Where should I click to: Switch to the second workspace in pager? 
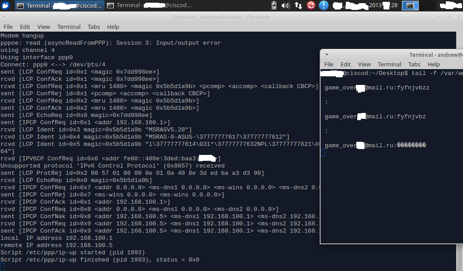tap(427, 5)
